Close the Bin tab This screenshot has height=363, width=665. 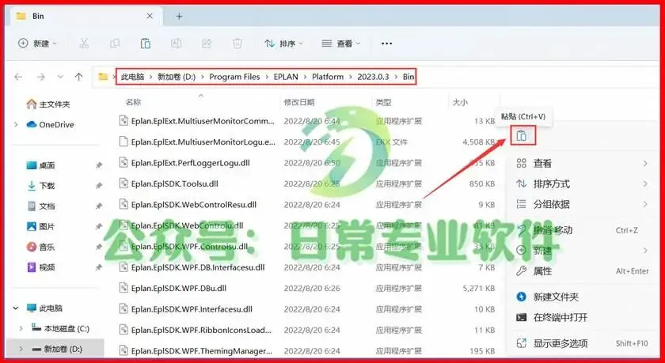click(150, 16)
